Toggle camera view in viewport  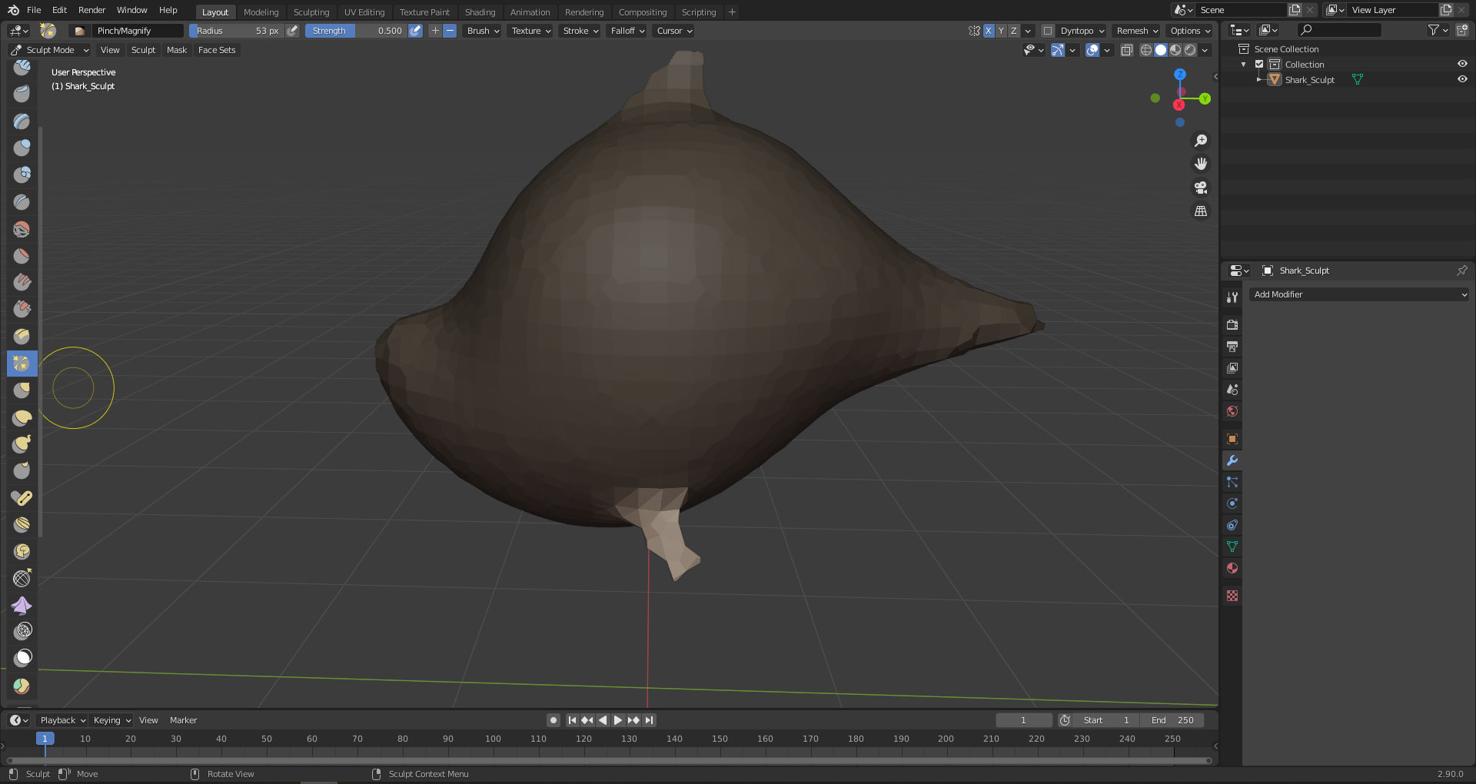[x=1201, y=188]
